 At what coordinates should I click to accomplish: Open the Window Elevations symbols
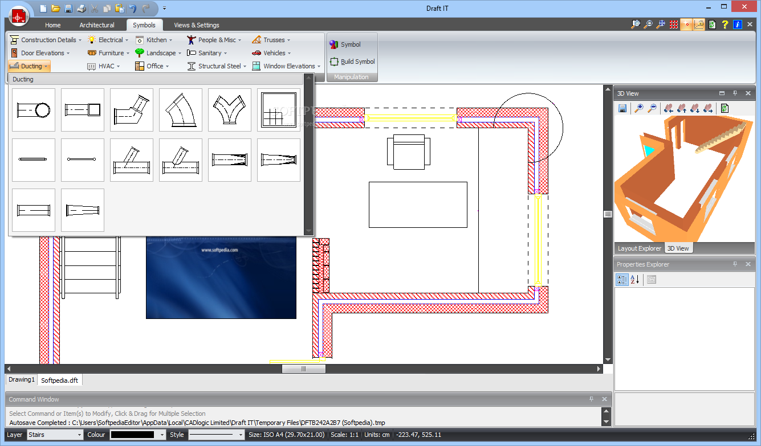[x=286, y=66]
